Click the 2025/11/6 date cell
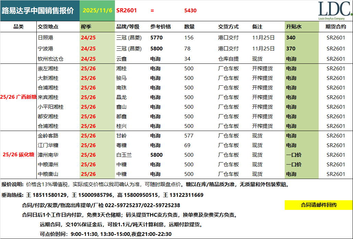Screen dimensions: 353x239 click(97, 11)
